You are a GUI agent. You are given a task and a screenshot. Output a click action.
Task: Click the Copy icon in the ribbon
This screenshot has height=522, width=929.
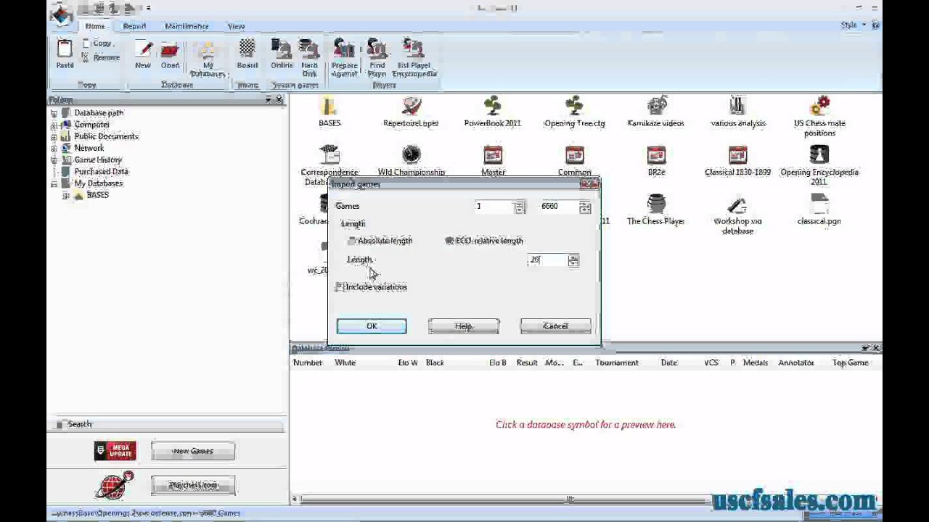point(86,43)
